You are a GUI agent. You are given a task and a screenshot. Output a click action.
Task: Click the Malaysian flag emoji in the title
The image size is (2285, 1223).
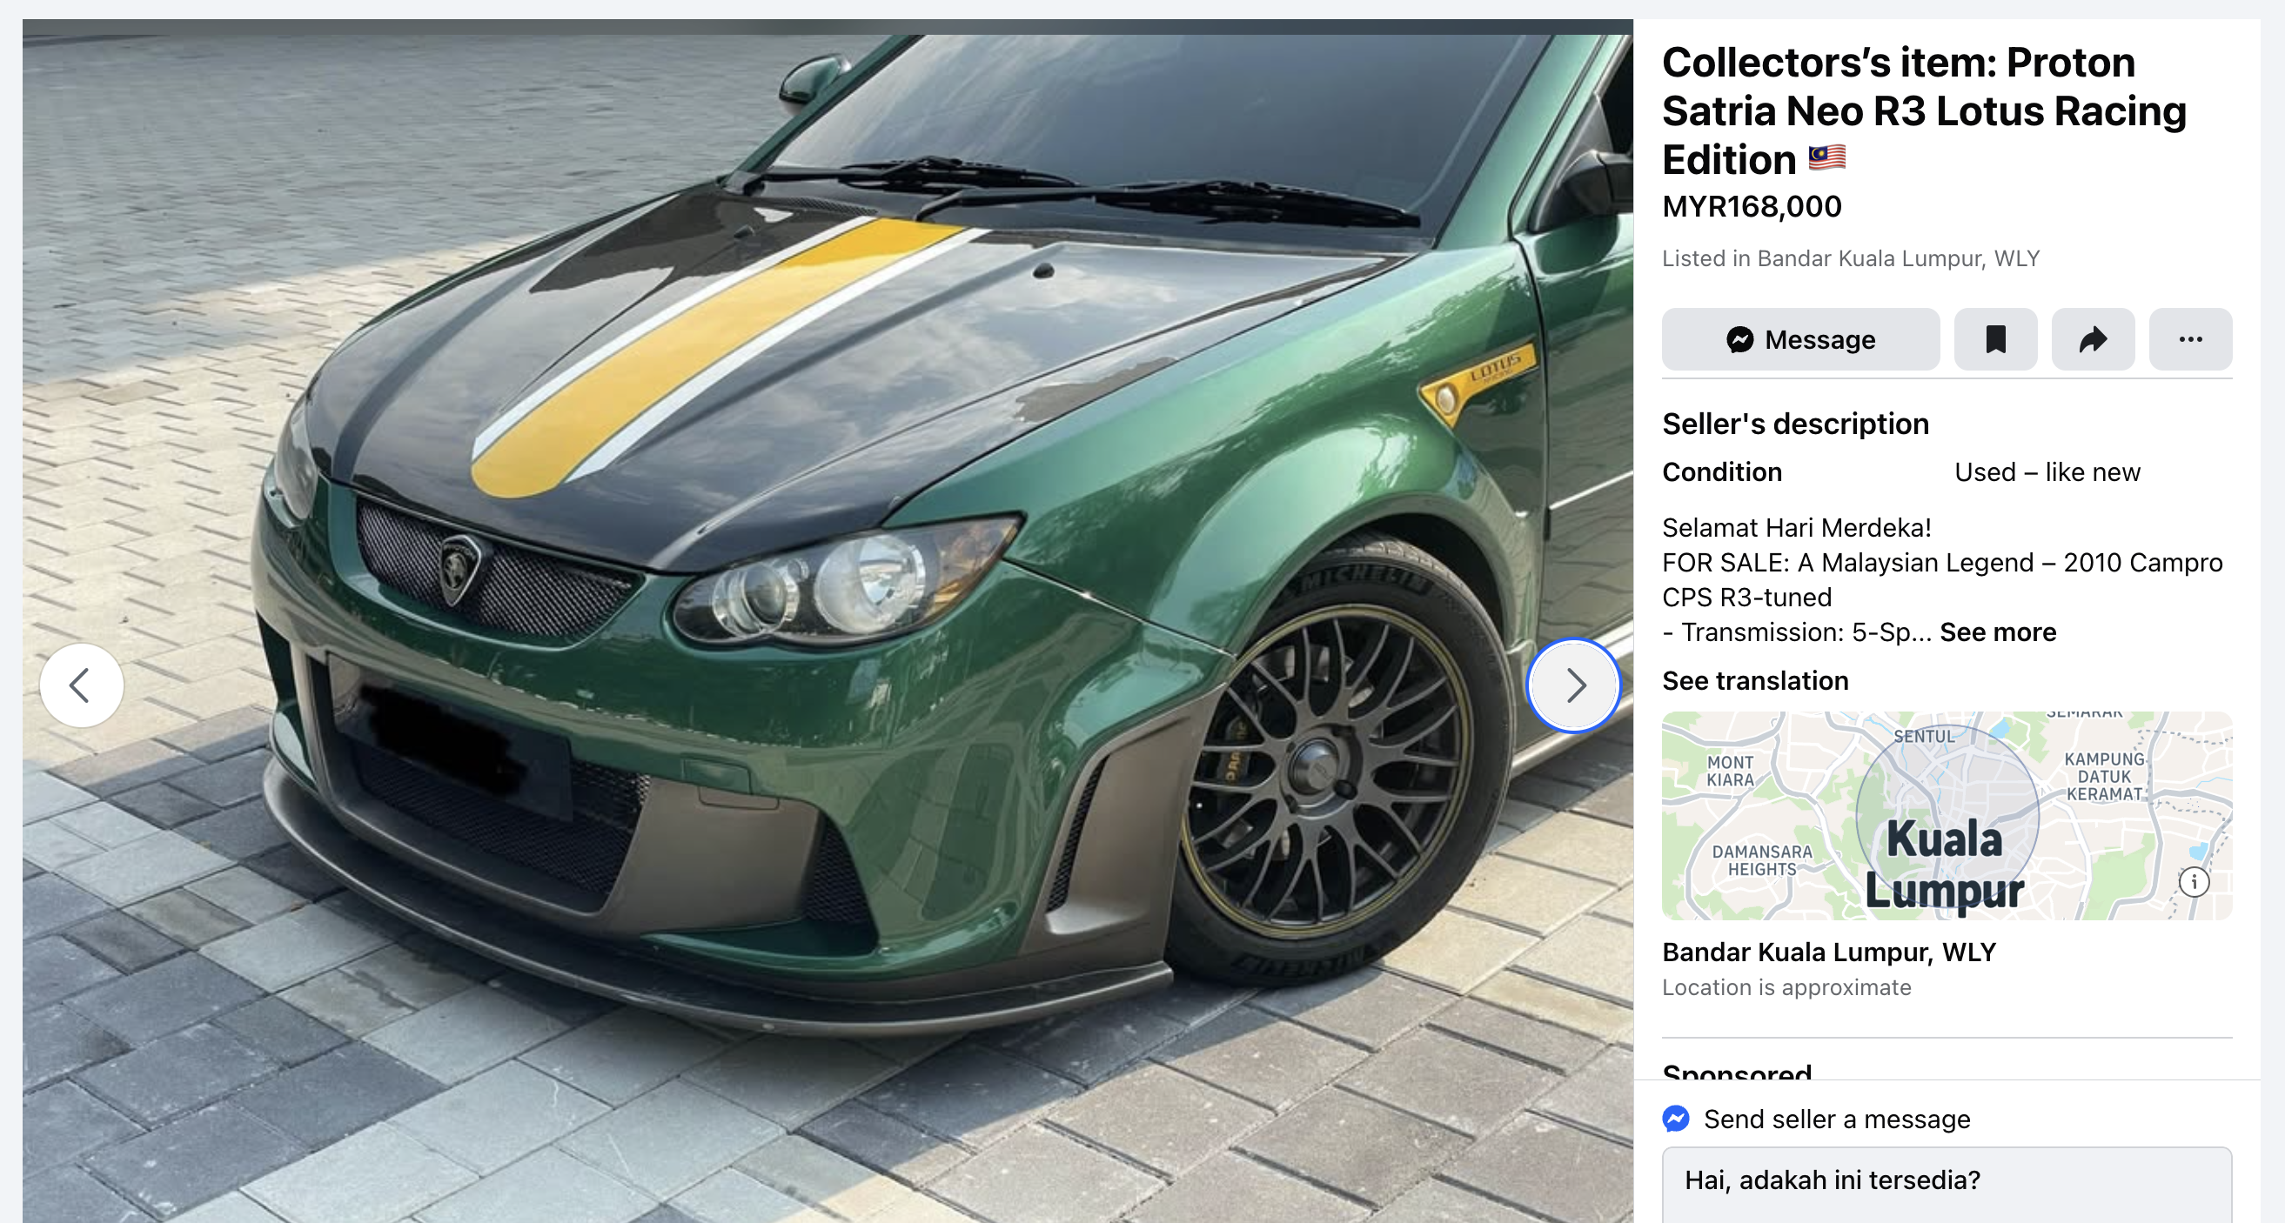tap(1826, 157)
